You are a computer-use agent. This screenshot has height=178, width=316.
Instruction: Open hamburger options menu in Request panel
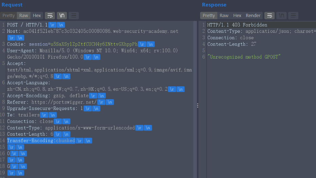point(74,16)
